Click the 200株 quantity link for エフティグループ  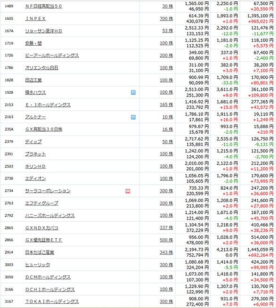pos(166,203)
